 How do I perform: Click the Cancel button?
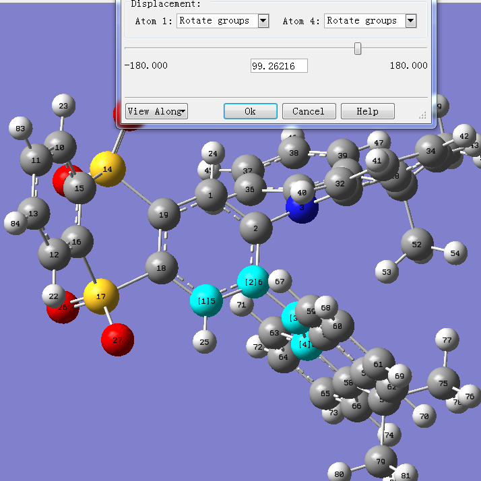309,111
